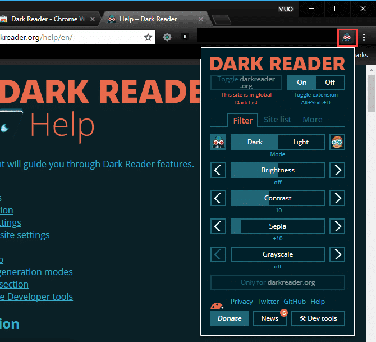
Task: Close the Dark Reader Chrome Web Store tab
Action: 93,19
